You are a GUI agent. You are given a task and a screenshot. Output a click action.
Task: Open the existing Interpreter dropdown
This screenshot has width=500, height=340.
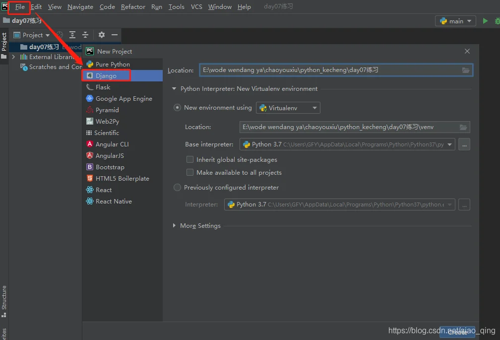pyautogui.click(x=340, y=204)
